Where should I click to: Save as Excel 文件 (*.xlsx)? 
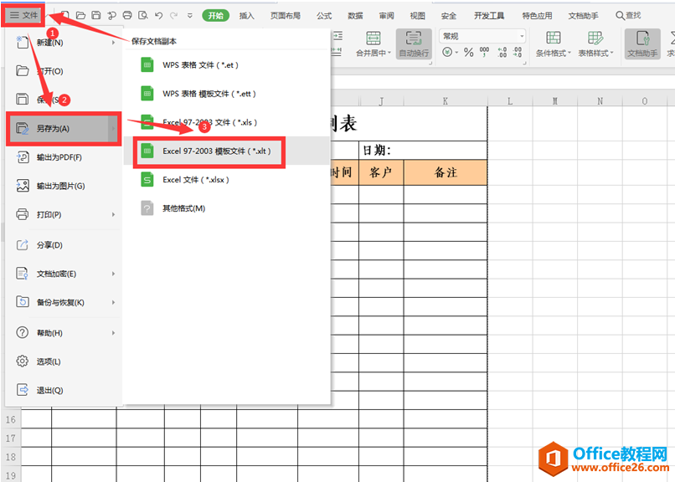click(227, 180)
